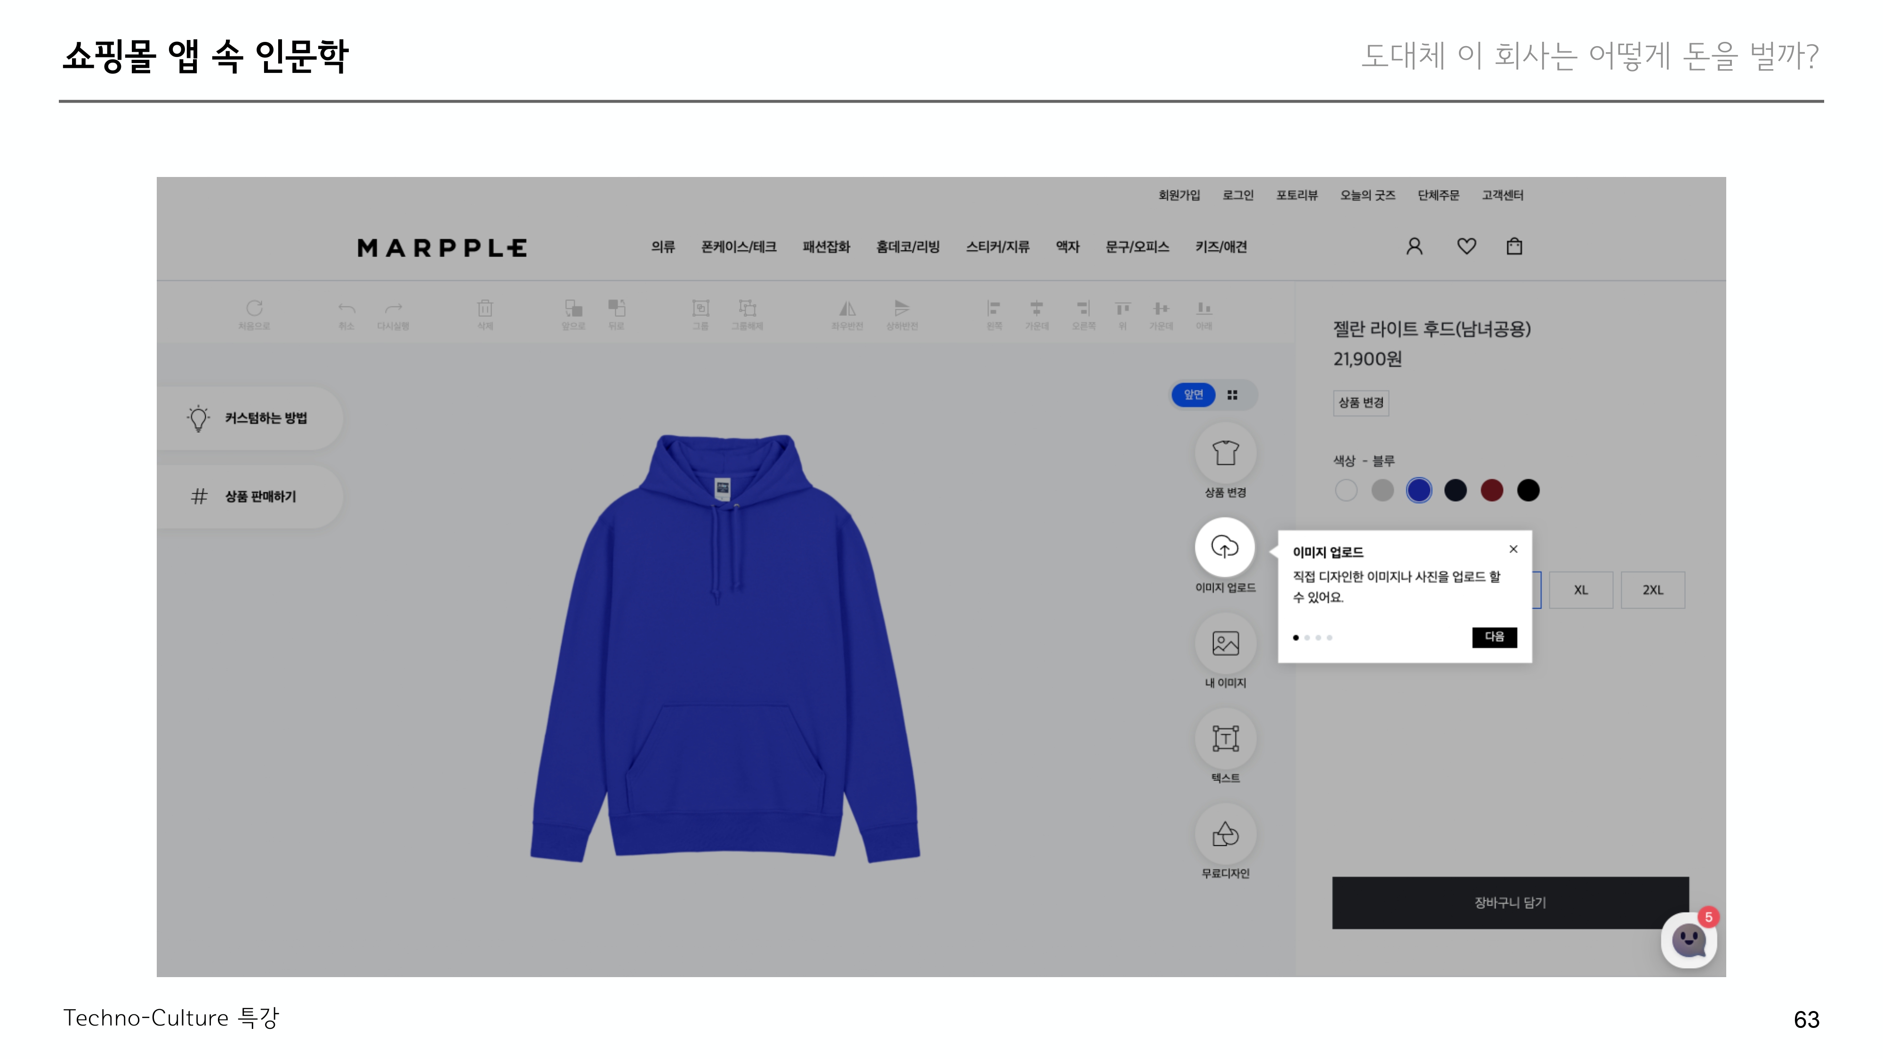Toggle the front side (앞면) view
1883x1059 pixels.
click(1193, 395)
